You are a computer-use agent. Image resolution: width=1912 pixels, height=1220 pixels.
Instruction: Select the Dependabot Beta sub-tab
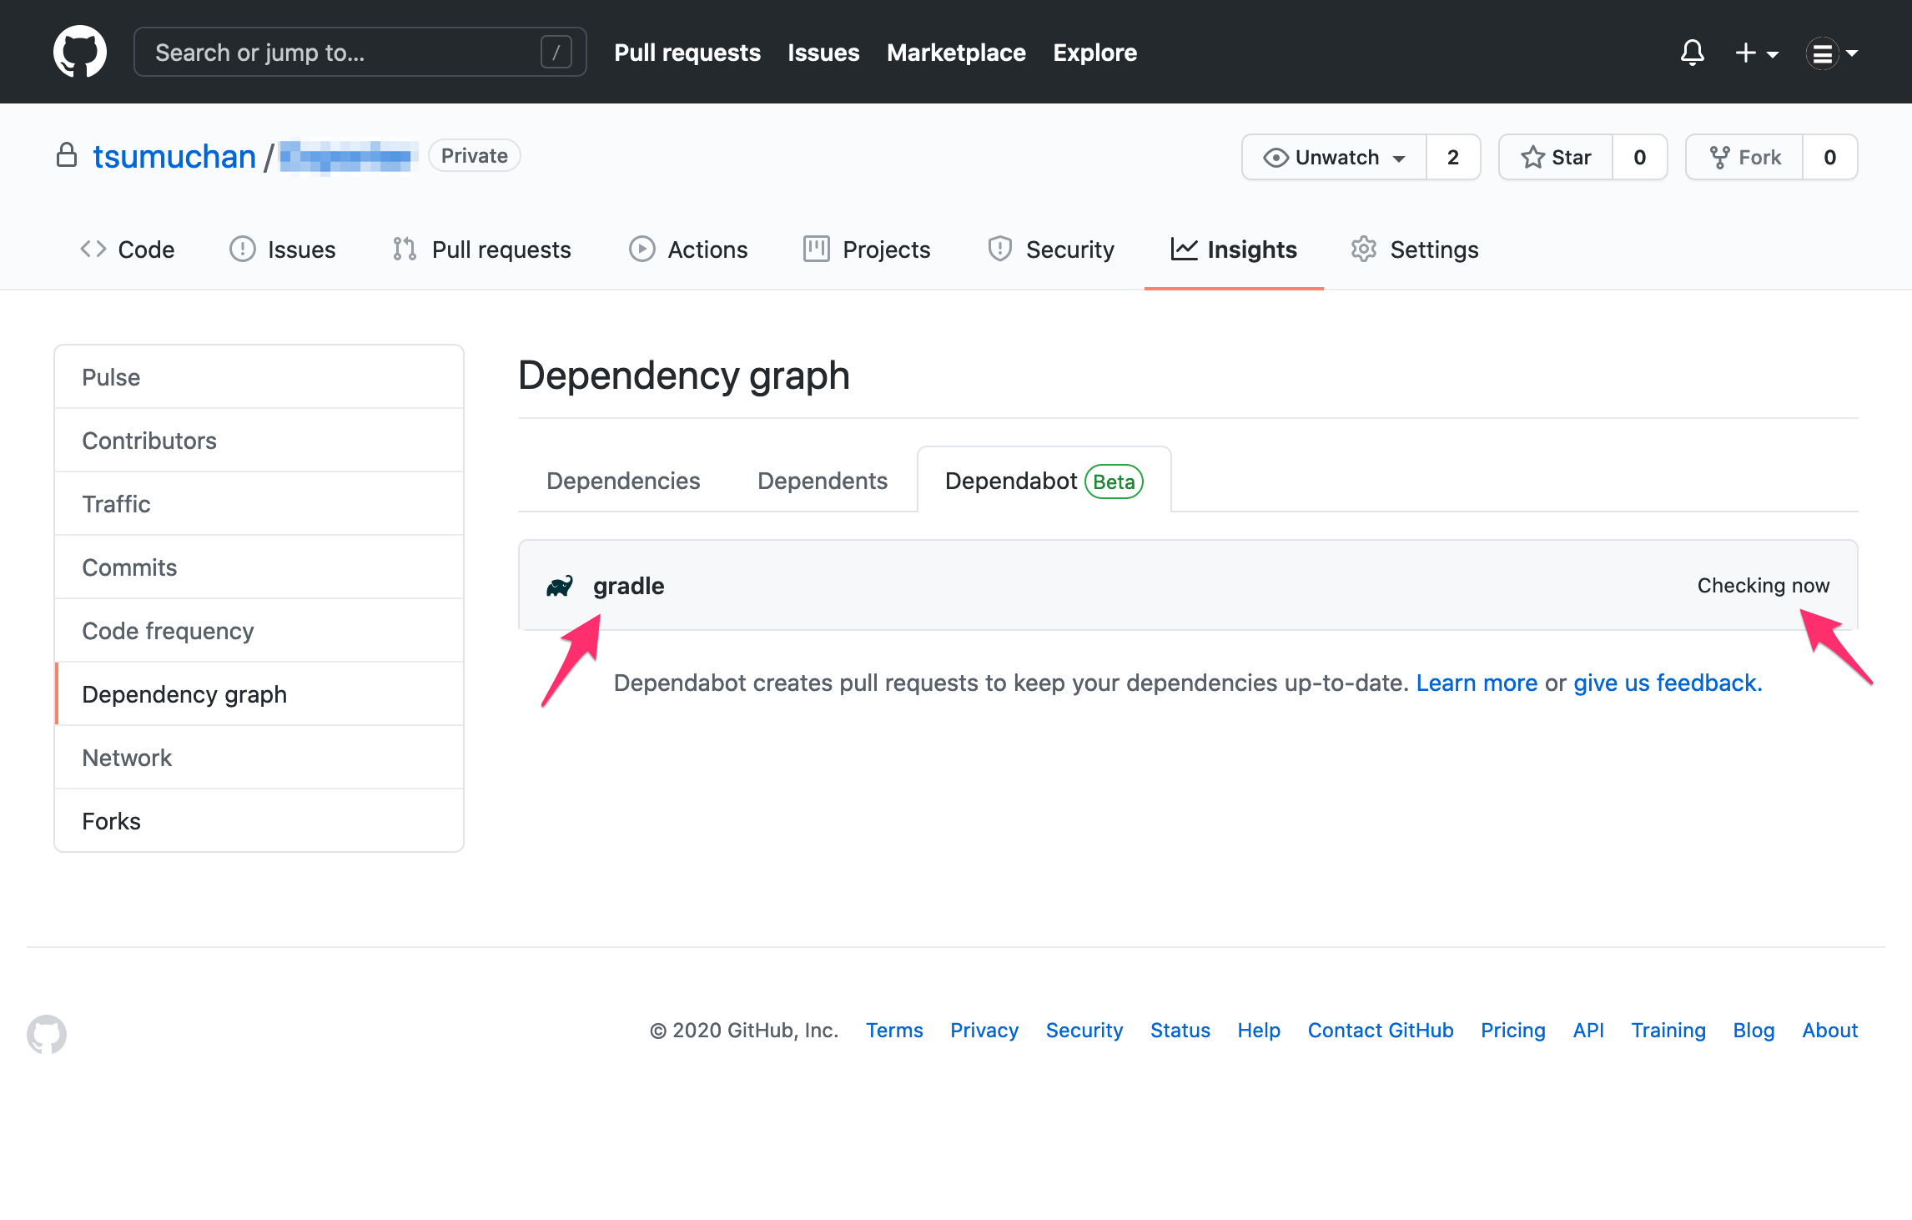point(1044,481)
